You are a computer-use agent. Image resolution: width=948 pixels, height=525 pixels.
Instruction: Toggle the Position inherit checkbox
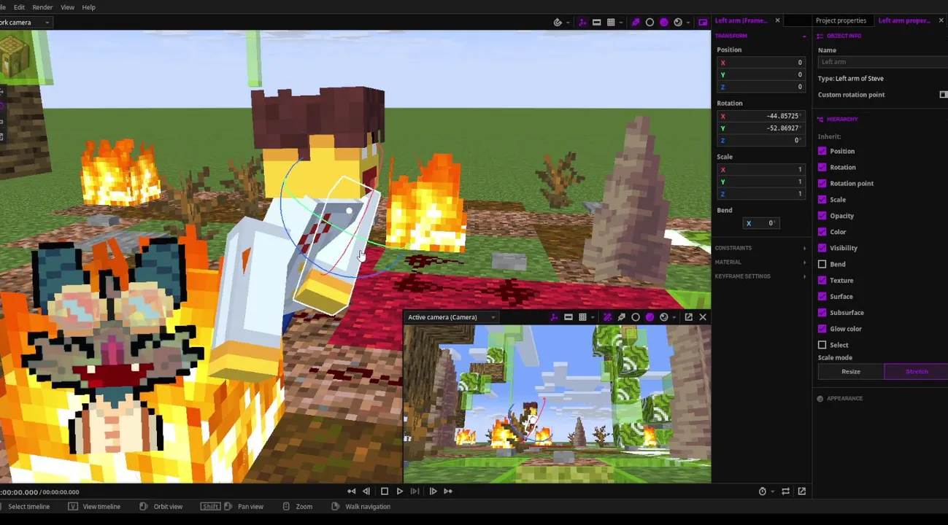point(822,151)
